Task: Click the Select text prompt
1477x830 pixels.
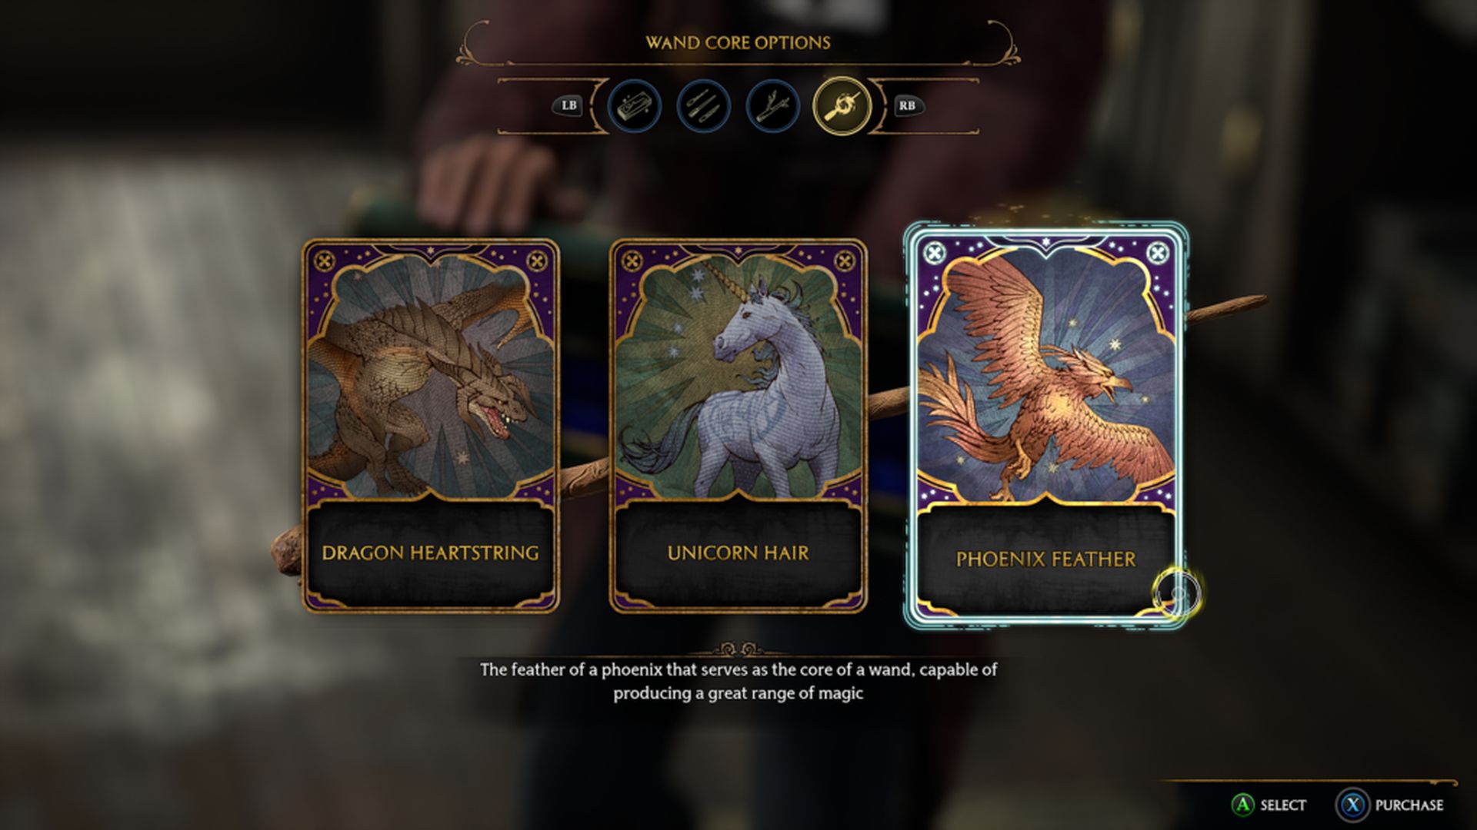Action: click(1283, 805)
